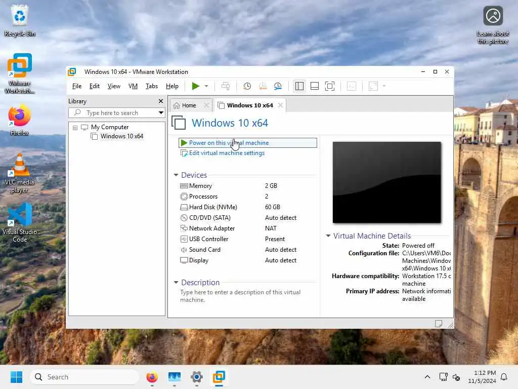The image size is (518, 389).
Task: Open the View menu
Action: (x=114, y=86)
